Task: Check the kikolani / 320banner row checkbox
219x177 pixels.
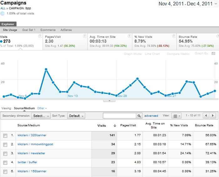Action: tap(5, 136)
